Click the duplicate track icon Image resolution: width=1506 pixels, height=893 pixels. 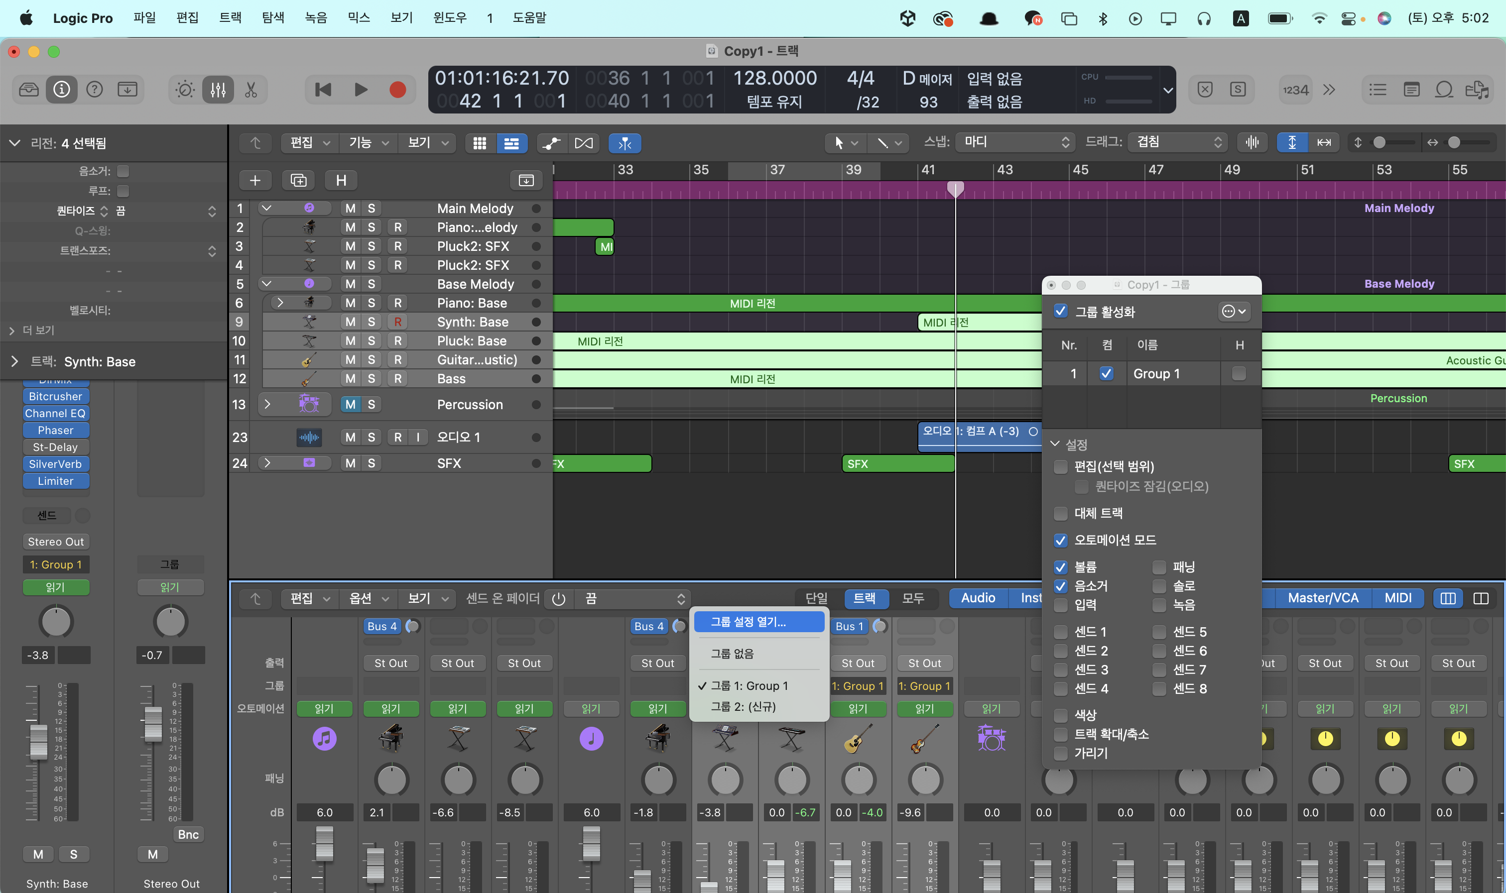[298, 180]
